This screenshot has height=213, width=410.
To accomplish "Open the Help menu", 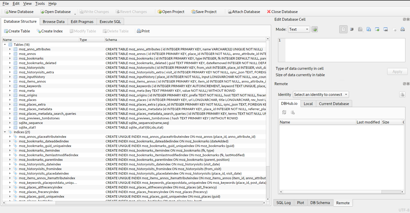I will tap(53, 4).
